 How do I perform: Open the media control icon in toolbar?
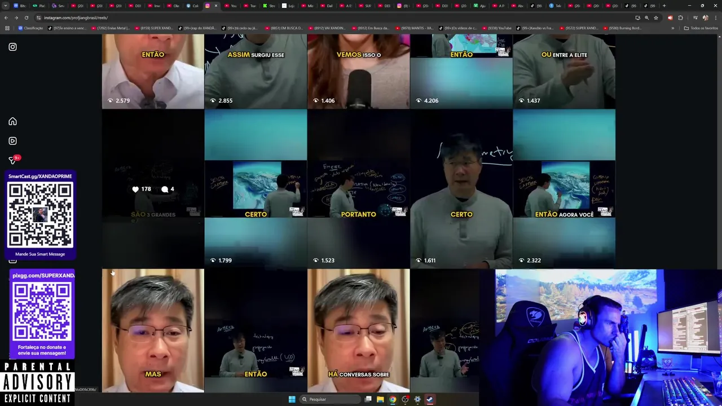695,17
